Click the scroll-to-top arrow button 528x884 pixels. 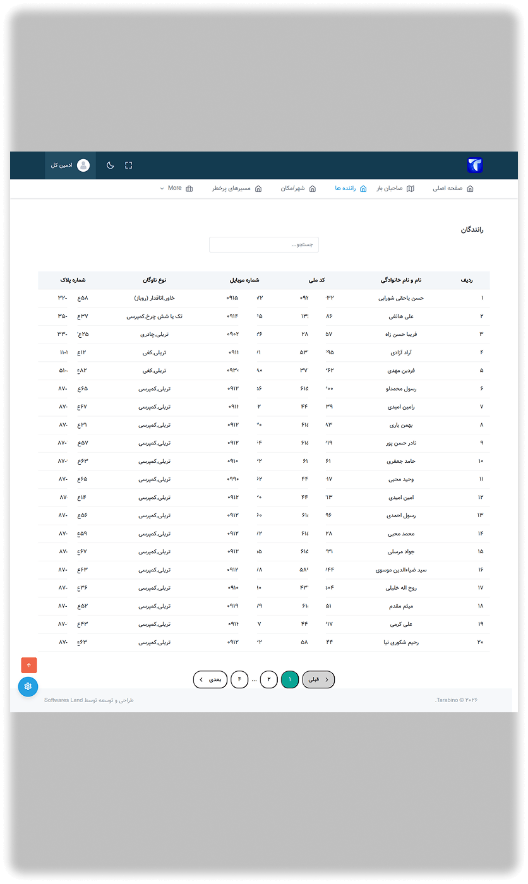29,665
